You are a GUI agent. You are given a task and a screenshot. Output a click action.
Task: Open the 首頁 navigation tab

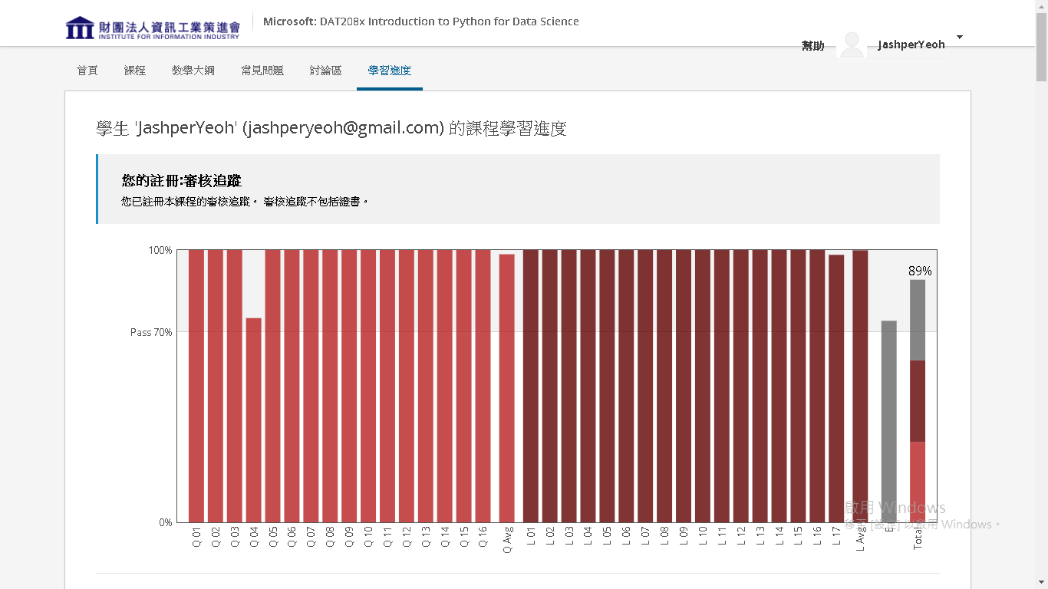(87, 70)
